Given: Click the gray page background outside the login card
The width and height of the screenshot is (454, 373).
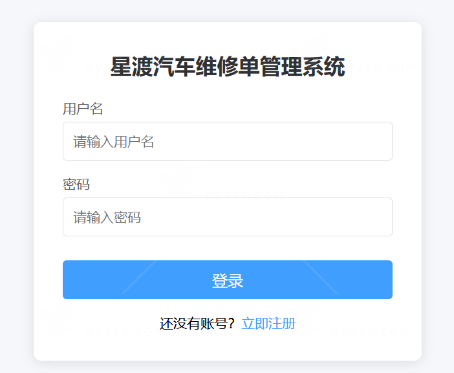Looking at the screenshot, I should (16, 194).
